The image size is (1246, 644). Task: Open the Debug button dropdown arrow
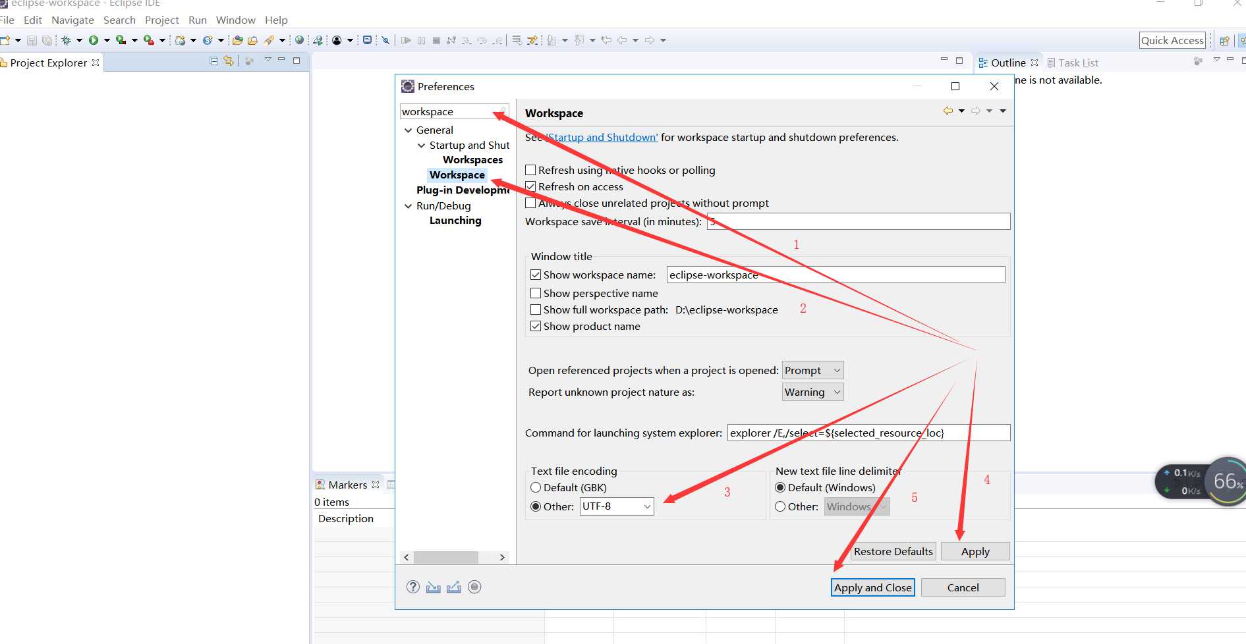point(80,40)
